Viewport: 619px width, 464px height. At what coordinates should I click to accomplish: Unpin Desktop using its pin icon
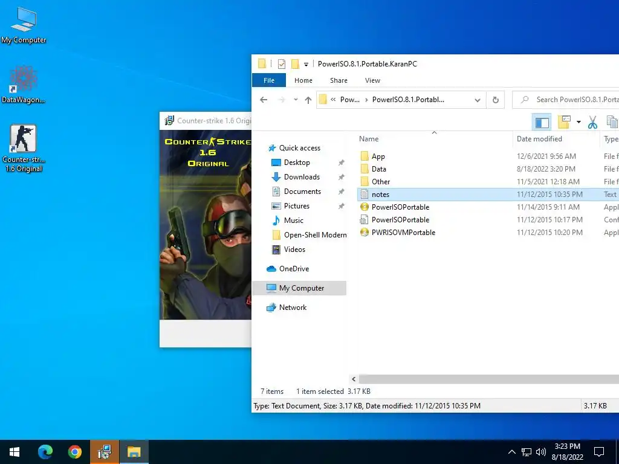(x=341, y=163)
